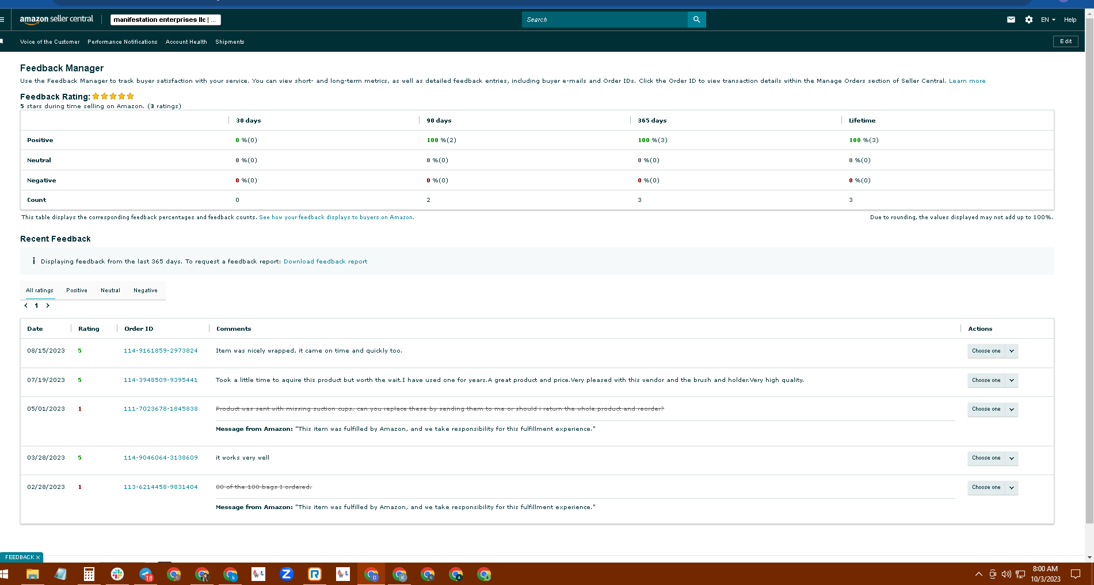Open how feedback displays to buyers link
The image size is (1094, 585).
pyautogui.click(x=337, y=217)
